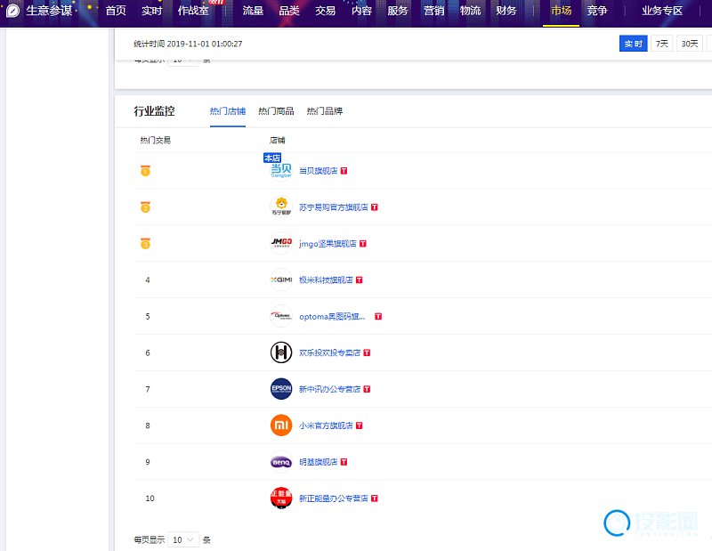Click the Tmall badge beside 极米科技旗舰店

[360, 280]
